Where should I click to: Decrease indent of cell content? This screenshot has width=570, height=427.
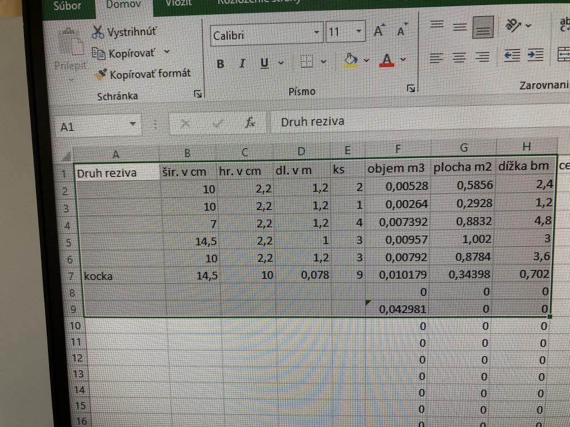[x=512, y=55]
